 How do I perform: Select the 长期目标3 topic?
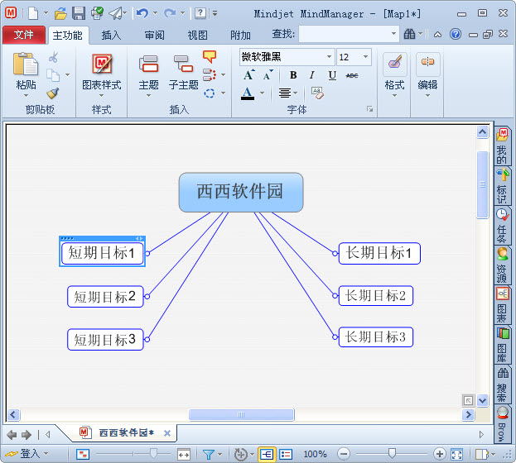coord(376,337)
